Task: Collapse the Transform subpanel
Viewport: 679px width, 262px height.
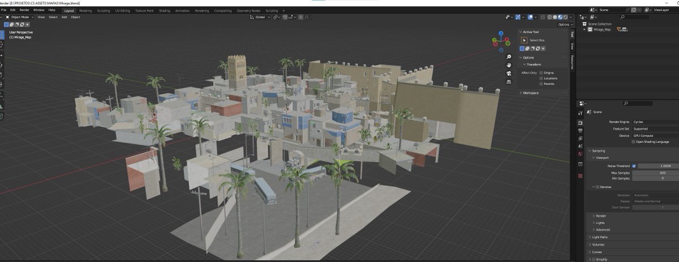Action: coord(524,64)
